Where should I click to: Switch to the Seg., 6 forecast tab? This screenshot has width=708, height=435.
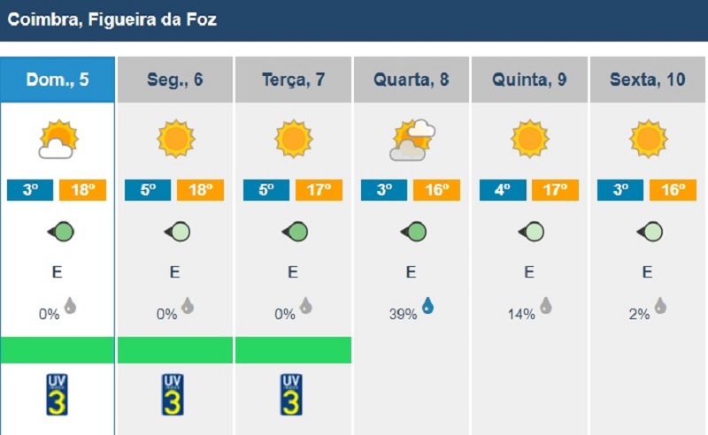175,80
